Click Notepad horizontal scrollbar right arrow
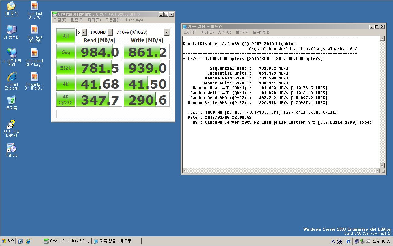The height and width of the screenshot is (246, 393). 377,171
